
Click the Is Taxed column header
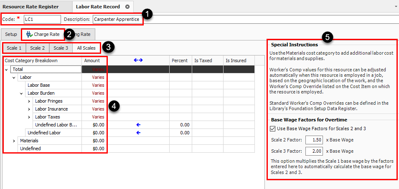pos(207,60)
